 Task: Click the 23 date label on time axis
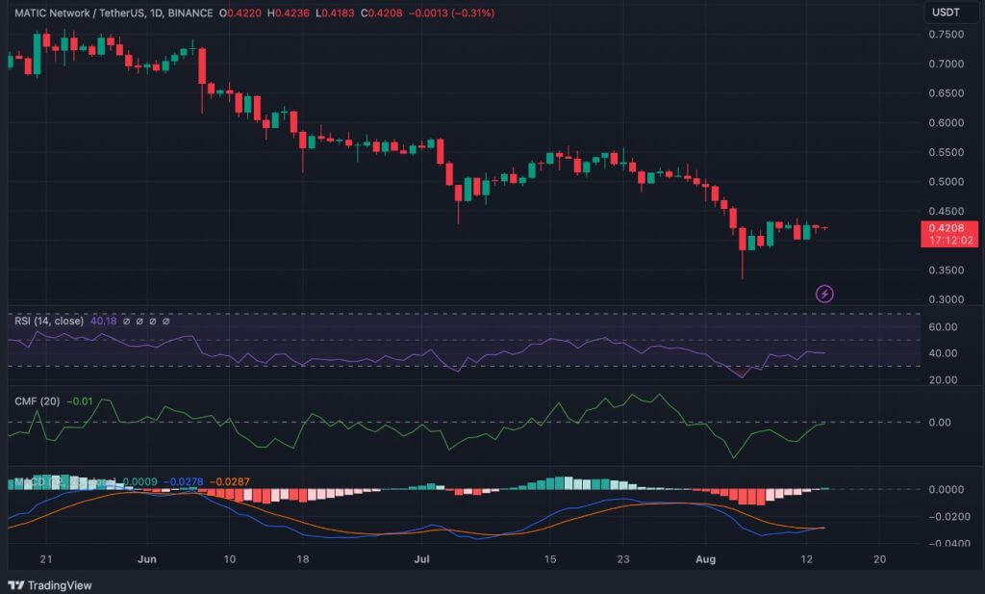point(622,559)
